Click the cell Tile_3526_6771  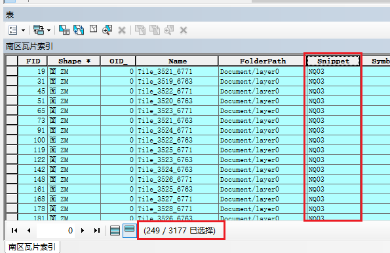177,179
